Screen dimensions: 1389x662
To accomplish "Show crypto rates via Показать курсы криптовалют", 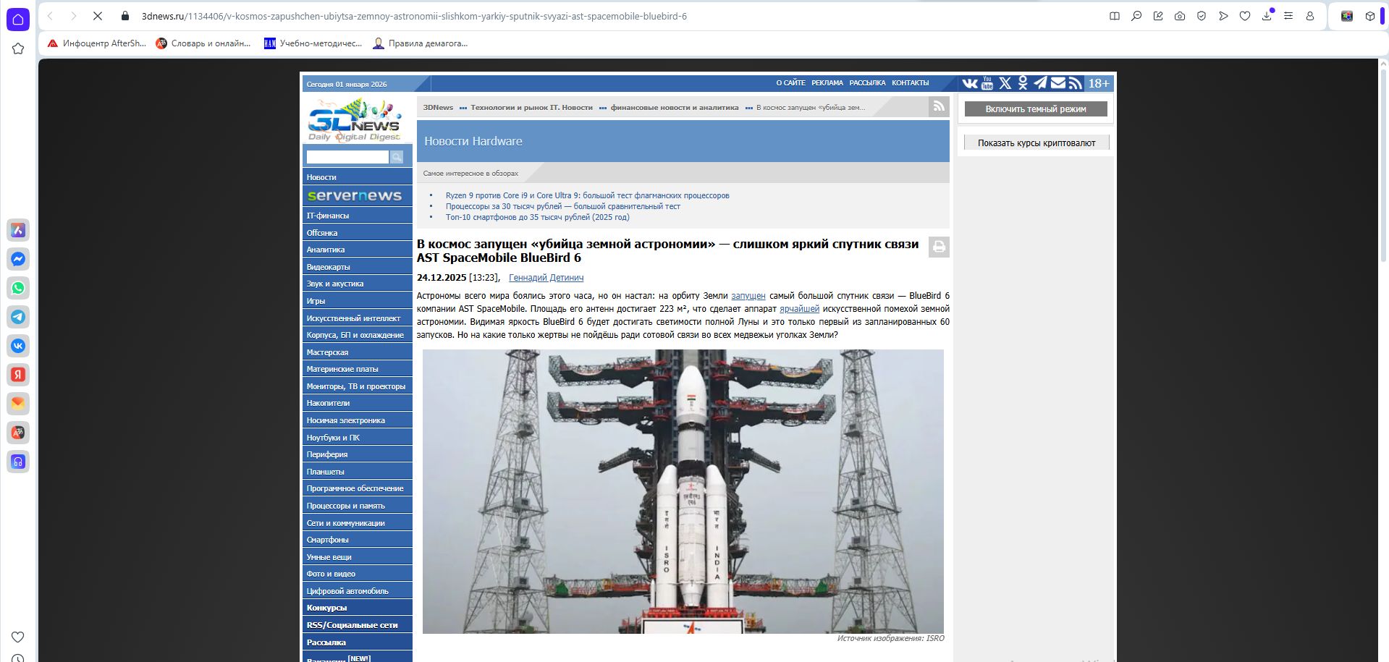I will click(1036, 143).
